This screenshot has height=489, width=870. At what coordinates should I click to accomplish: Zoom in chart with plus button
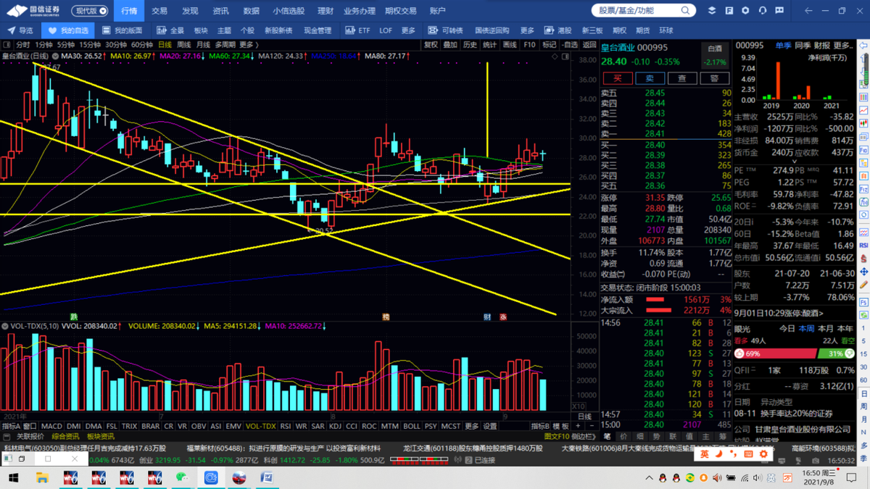pyautogui.click(x=578, y=427)
